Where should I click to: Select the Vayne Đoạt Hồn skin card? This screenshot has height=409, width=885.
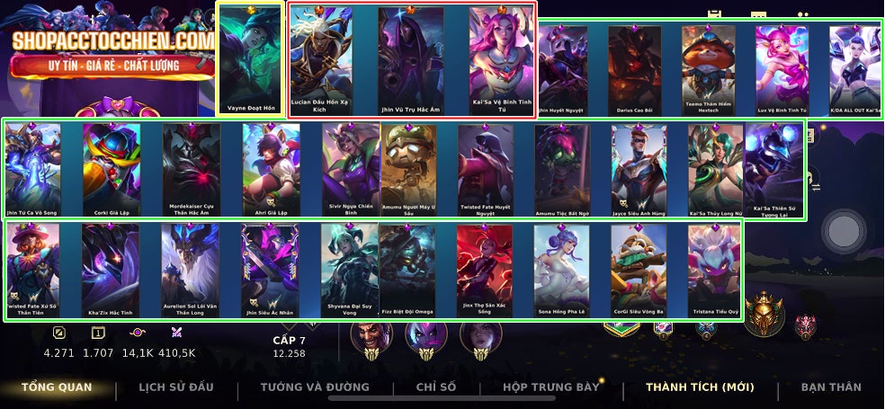pyautogui.click(x=250, y=58)
